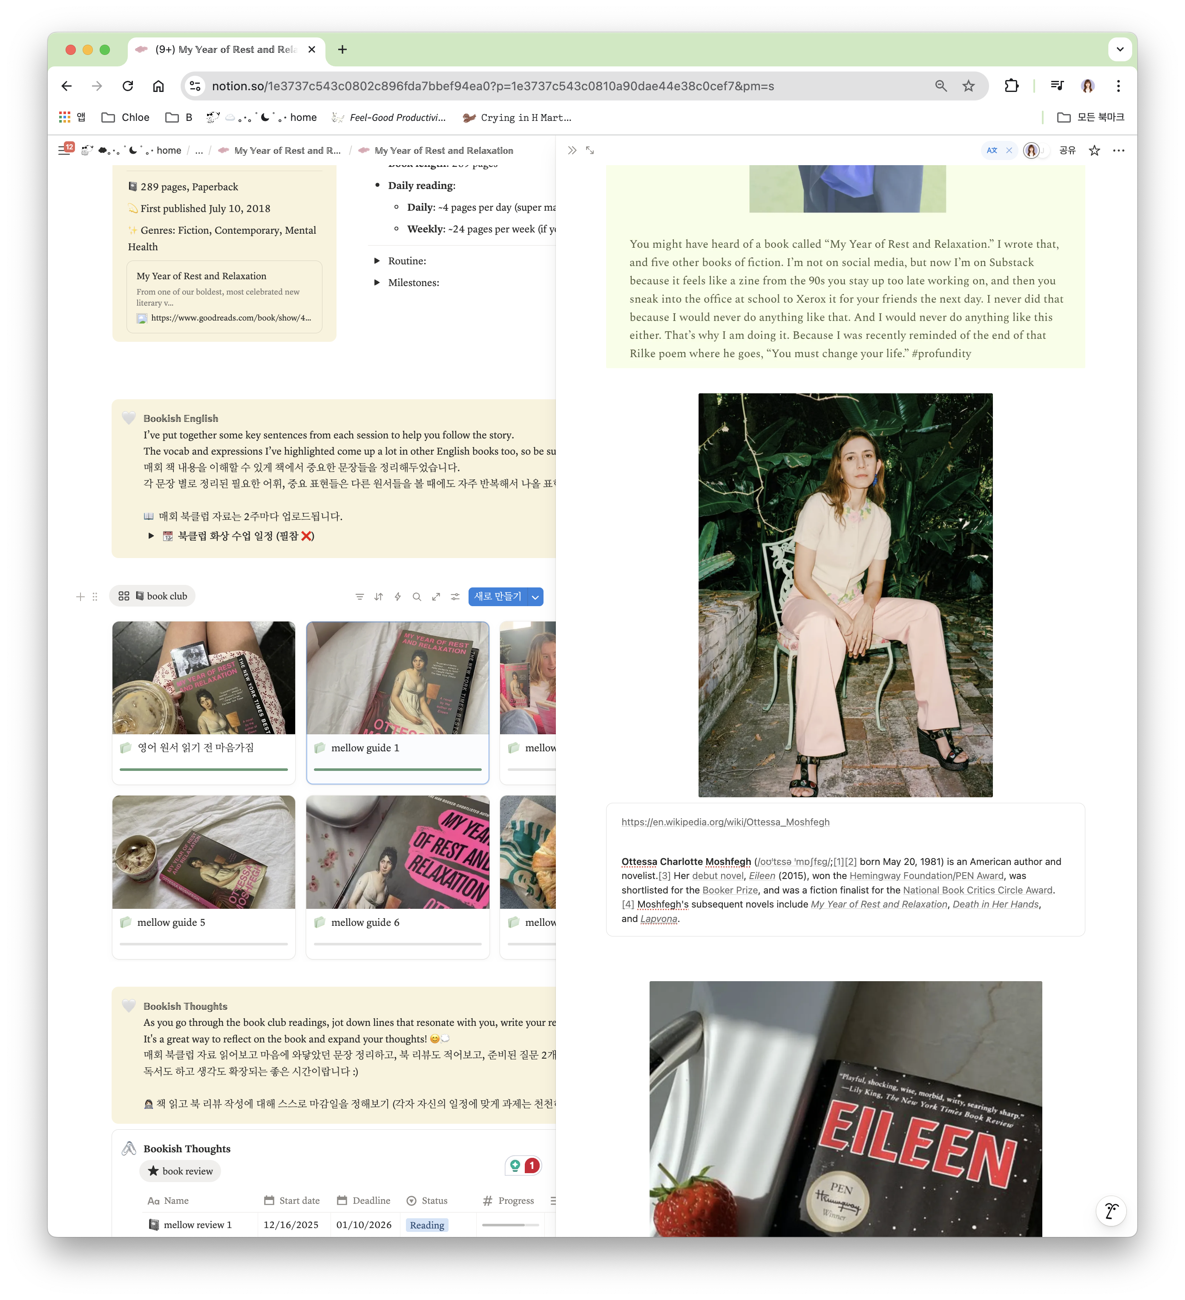Expand 북클럽 화상 수업 일정 toggle
Viewport: 1185px width, 1300px height.
pos(151,536)
